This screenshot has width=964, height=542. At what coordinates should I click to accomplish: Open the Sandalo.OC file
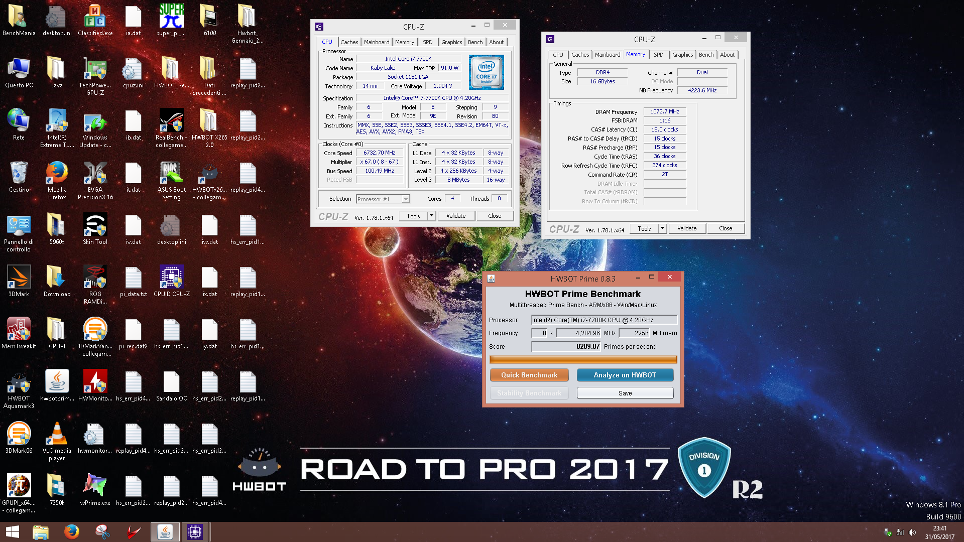(x=171, y=385)
